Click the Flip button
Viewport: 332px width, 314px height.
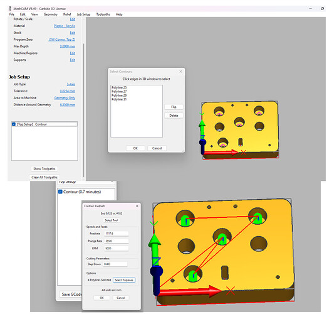[174, 107]
